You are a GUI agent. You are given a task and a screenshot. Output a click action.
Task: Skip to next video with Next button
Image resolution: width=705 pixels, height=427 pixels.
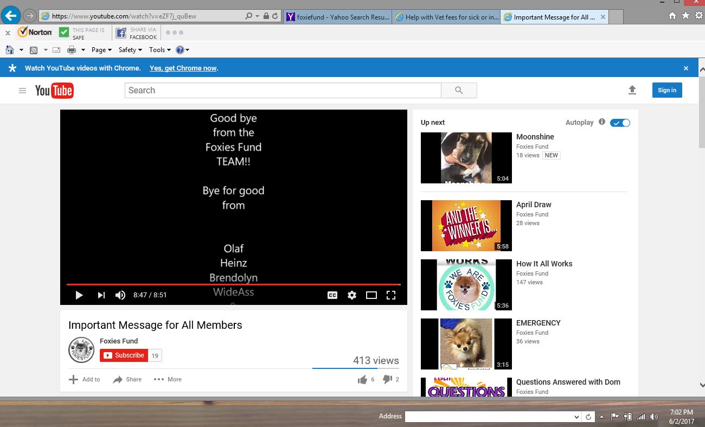pyautogui.click(x=101, y=295)
